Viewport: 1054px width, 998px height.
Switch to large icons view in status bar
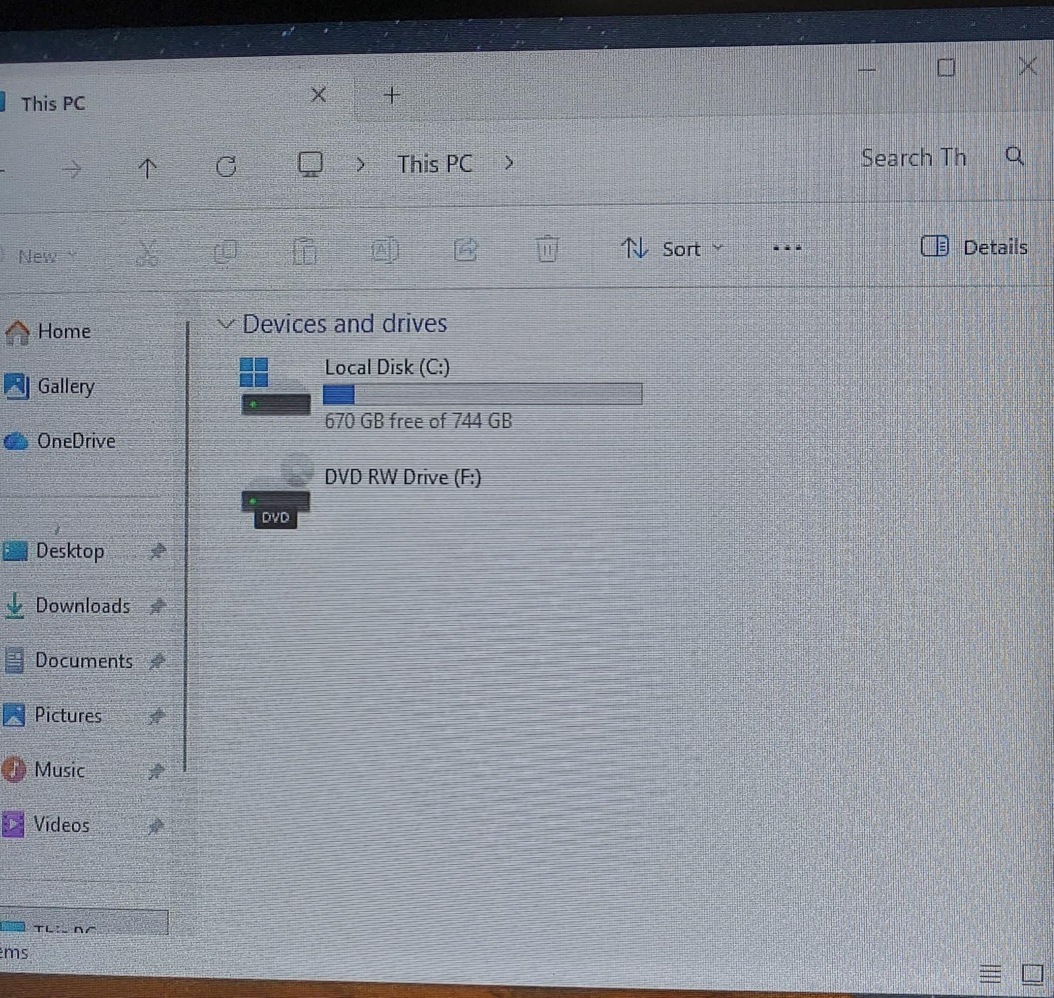click(1033, 973)
